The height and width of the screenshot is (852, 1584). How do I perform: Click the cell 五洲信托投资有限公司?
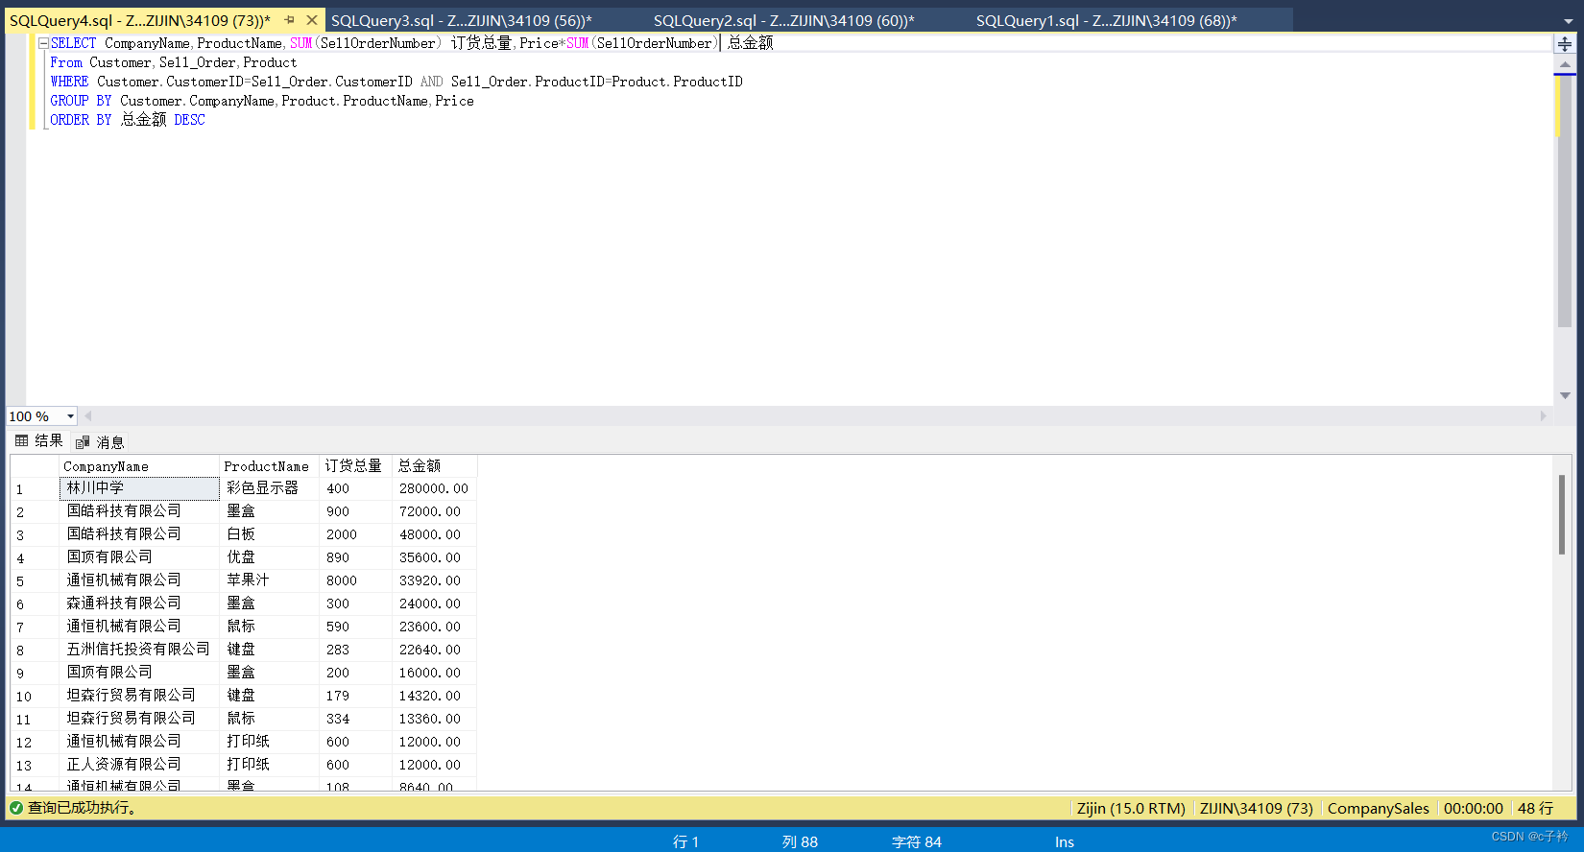[x=139, y=650]
